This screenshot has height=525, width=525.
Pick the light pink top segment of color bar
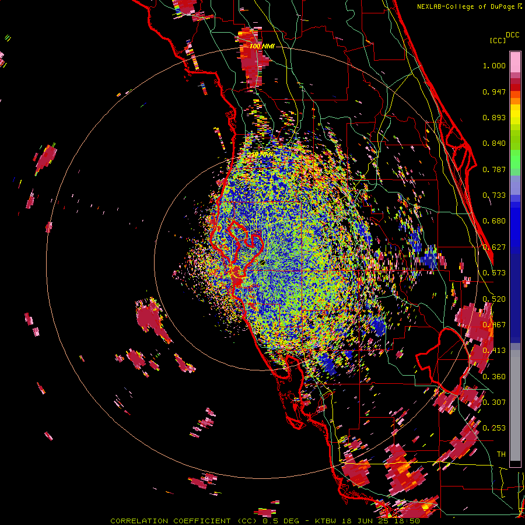click(x=515, y=62)
